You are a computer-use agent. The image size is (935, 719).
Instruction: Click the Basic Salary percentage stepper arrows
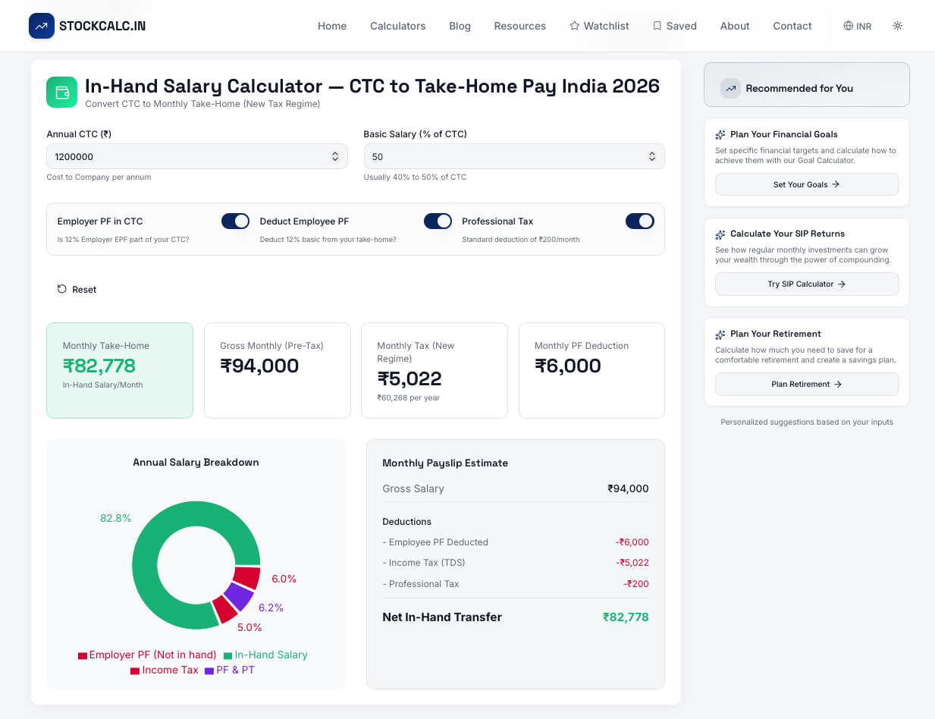click(x=652, y=156)
